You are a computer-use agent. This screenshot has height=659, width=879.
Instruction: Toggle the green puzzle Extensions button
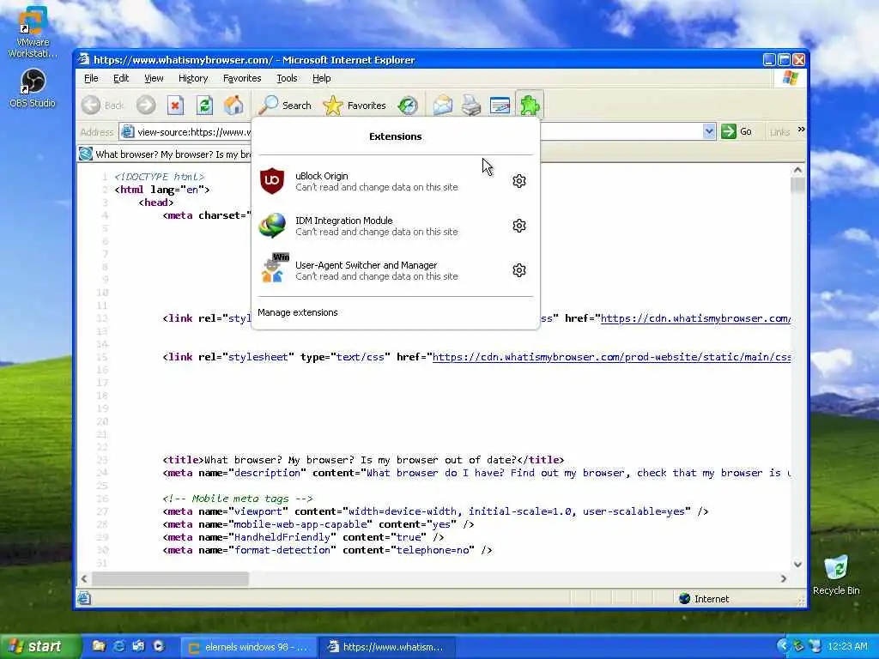[530, 105]
